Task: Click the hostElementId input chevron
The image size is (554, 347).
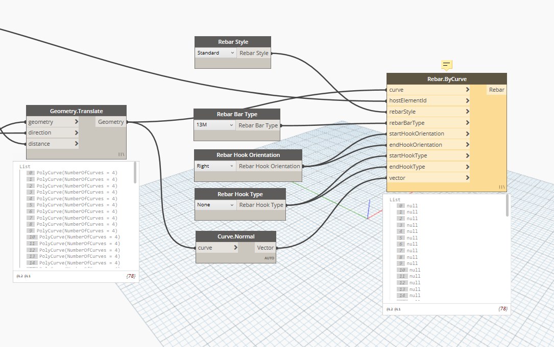Action: (x=467, y=100)
